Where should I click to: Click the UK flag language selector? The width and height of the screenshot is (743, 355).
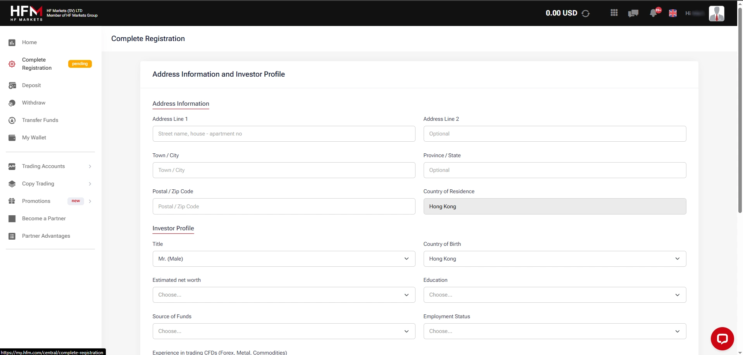click(x=673, y=13)
